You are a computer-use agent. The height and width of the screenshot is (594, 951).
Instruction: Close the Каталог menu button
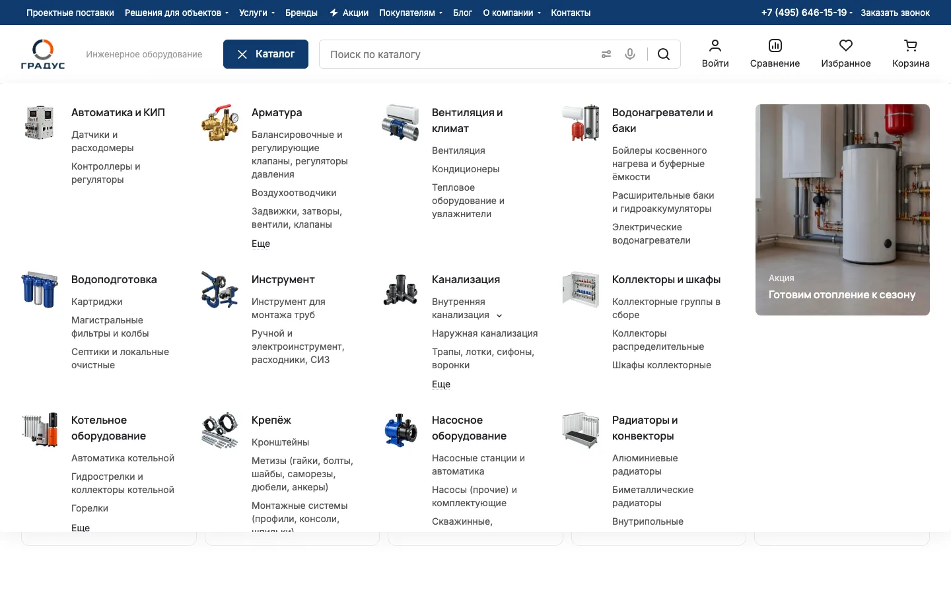[x=265, y=54]
